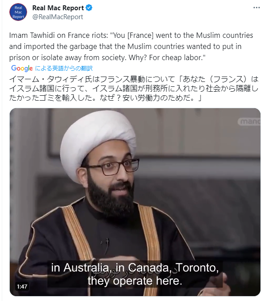The width and height of the screenshot is (268, 301).
Task: Click the による英語からの翻訳 translation link
Action: click(x=64, y=68)
